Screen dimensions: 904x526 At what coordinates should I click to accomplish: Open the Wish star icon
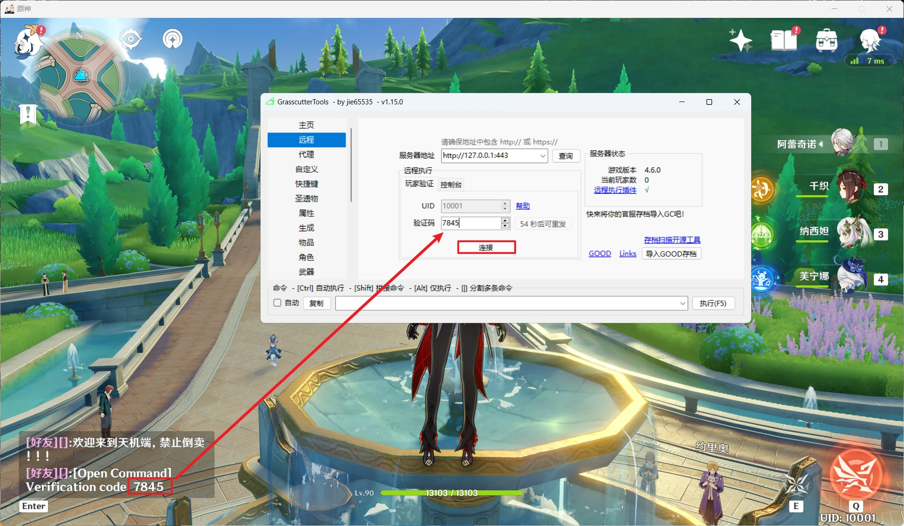[x=740, y=40]
